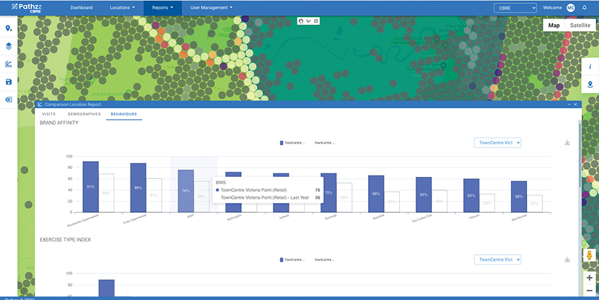Click the add location pin icon in left sidebar
The width and height of the screenshot is (599, 300).
(x=9, y=29)
